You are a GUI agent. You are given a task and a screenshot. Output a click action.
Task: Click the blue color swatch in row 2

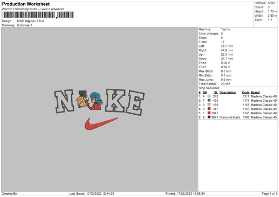click(x=209, y=100)
